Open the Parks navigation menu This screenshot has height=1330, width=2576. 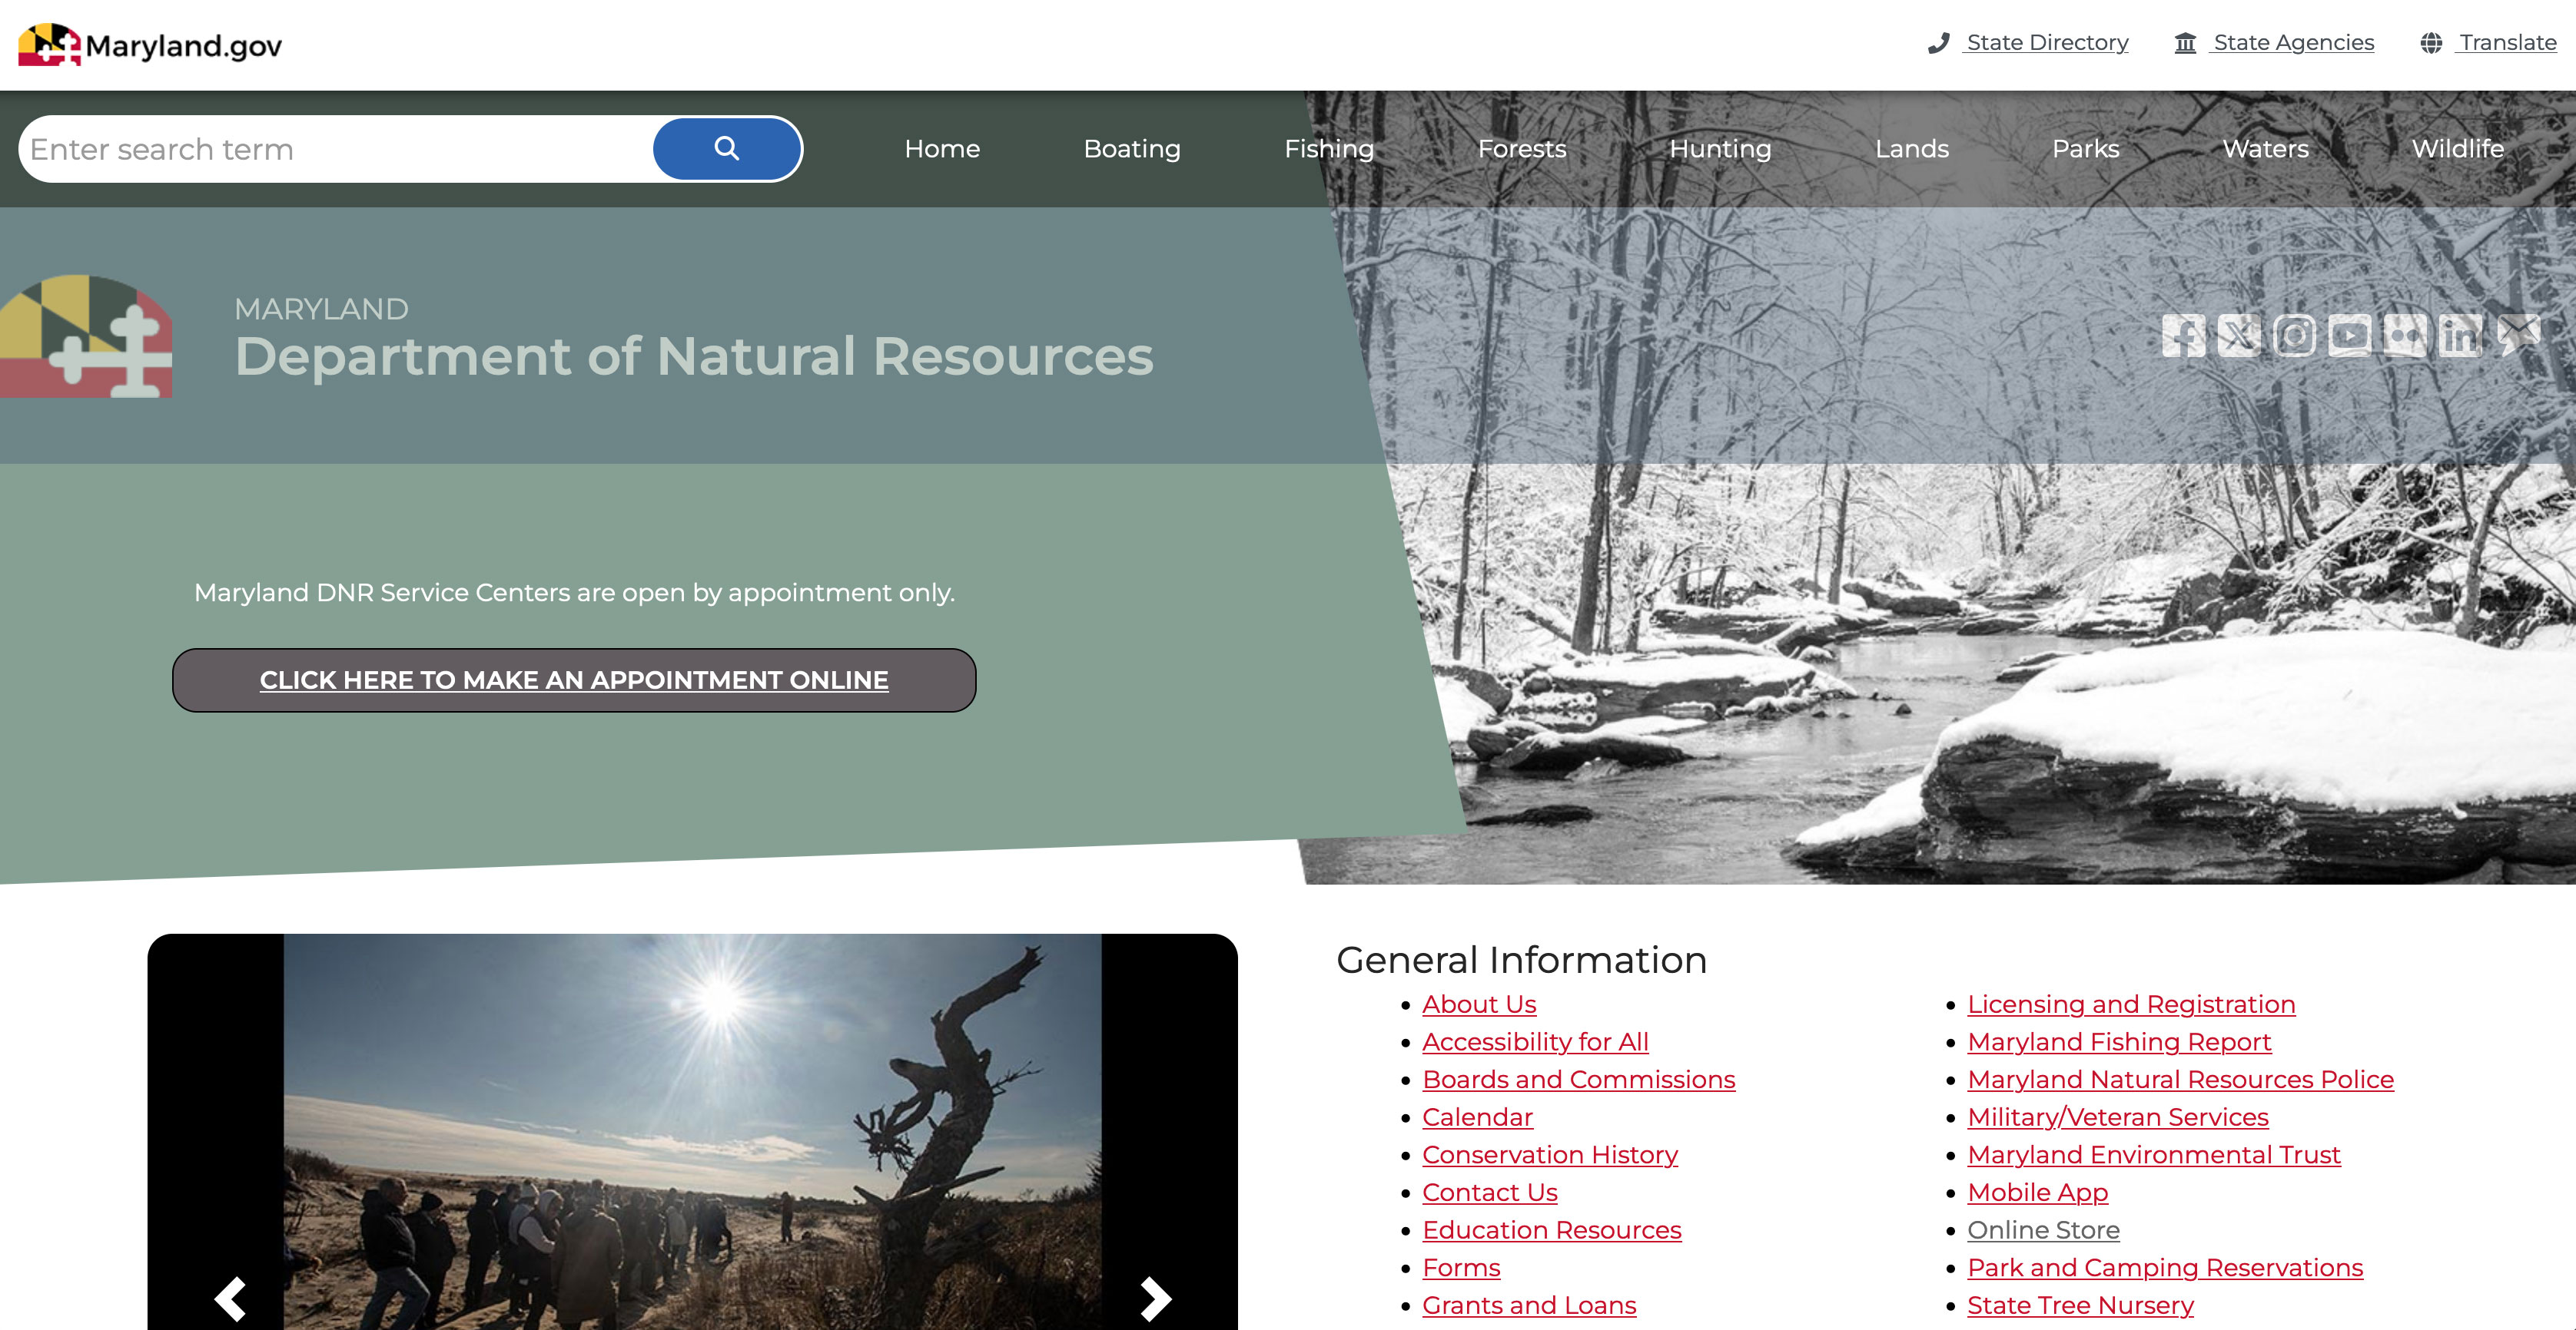(2085, 149)
